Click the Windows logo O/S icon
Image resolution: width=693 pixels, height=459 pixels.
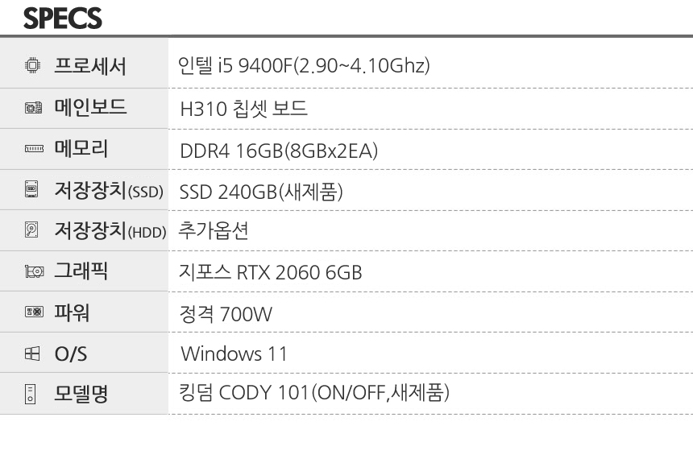coord(32,354)
